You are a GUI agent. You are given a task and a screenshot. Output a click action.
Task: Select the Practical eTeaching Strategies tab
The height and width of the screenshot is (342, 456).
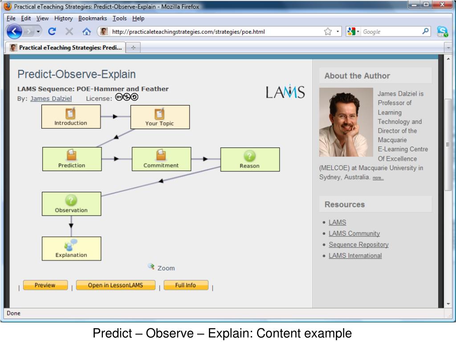click(66, 47)
